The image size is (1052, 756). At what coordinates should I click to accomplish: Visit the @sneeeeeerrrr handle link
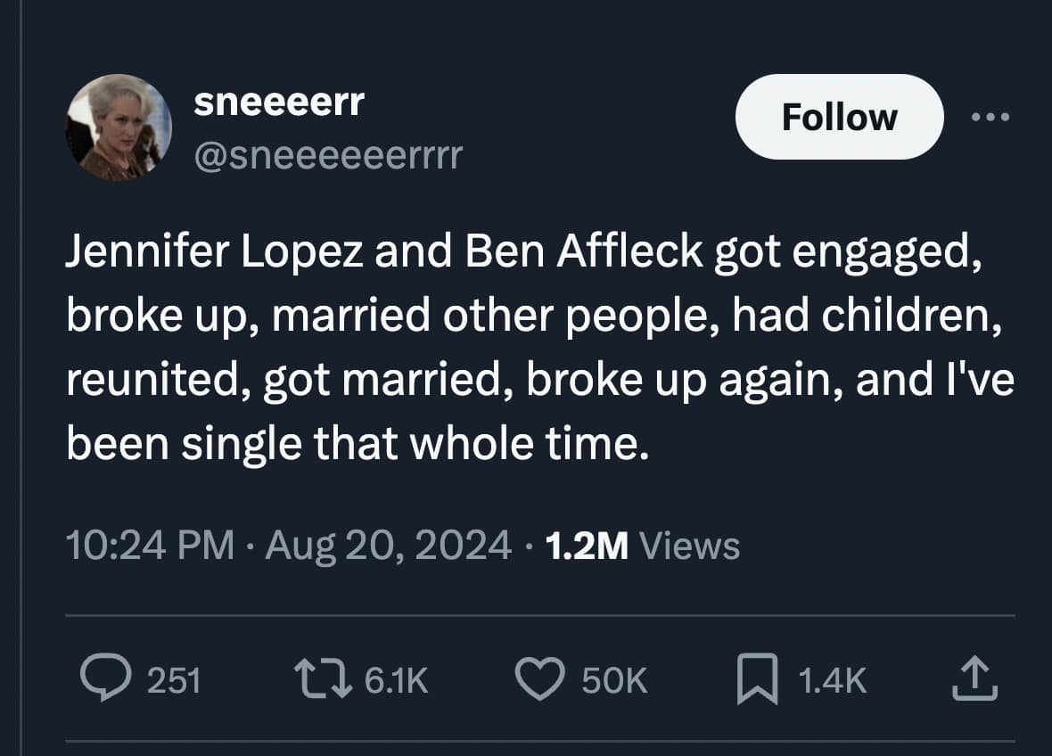[328, 156]
